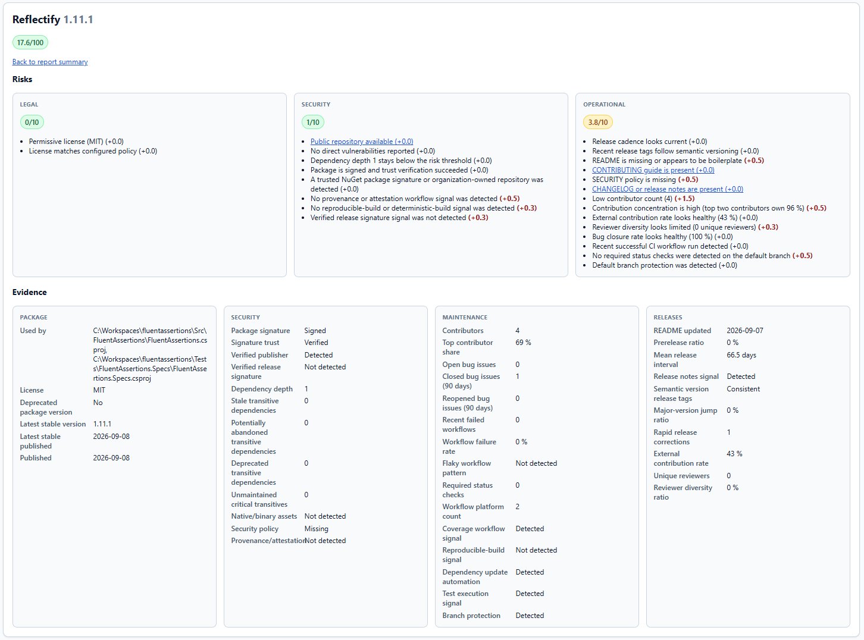
Task: Select Bug closure rate looks healthy item
Action: coord(662,237)
